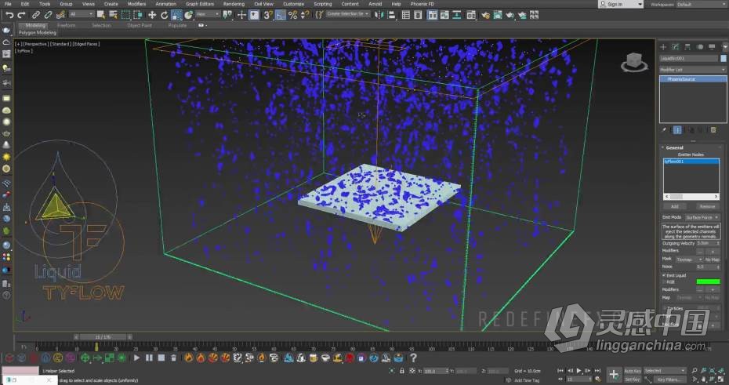Click the green RGB color swatch
729x385 pixels.
tap(708, 281)
